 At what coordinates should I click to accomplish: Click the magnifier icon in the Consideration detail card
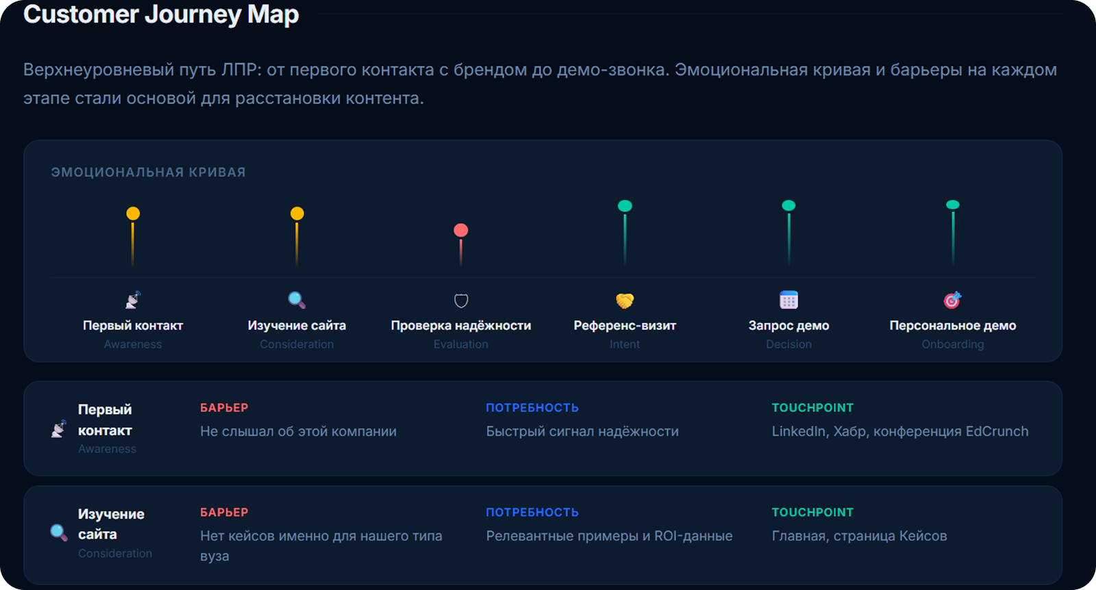coord(59,533)
